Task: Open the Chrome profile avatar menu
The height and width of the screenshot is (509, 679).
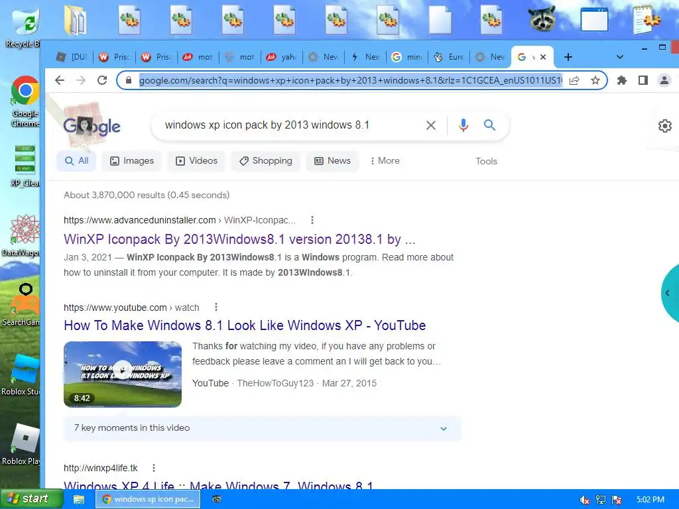Action: coord(664,80)
